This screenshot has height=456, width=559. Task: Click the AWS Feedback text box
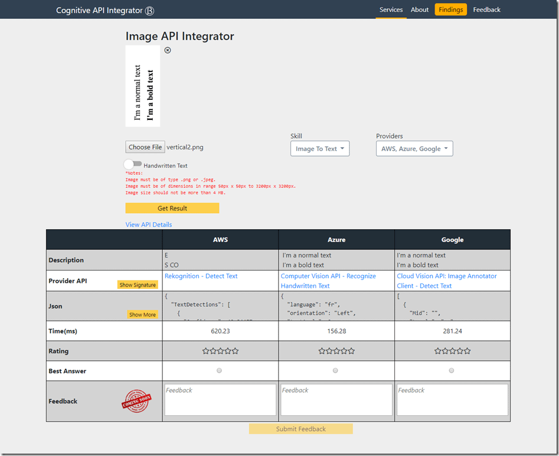coord(220,400)
